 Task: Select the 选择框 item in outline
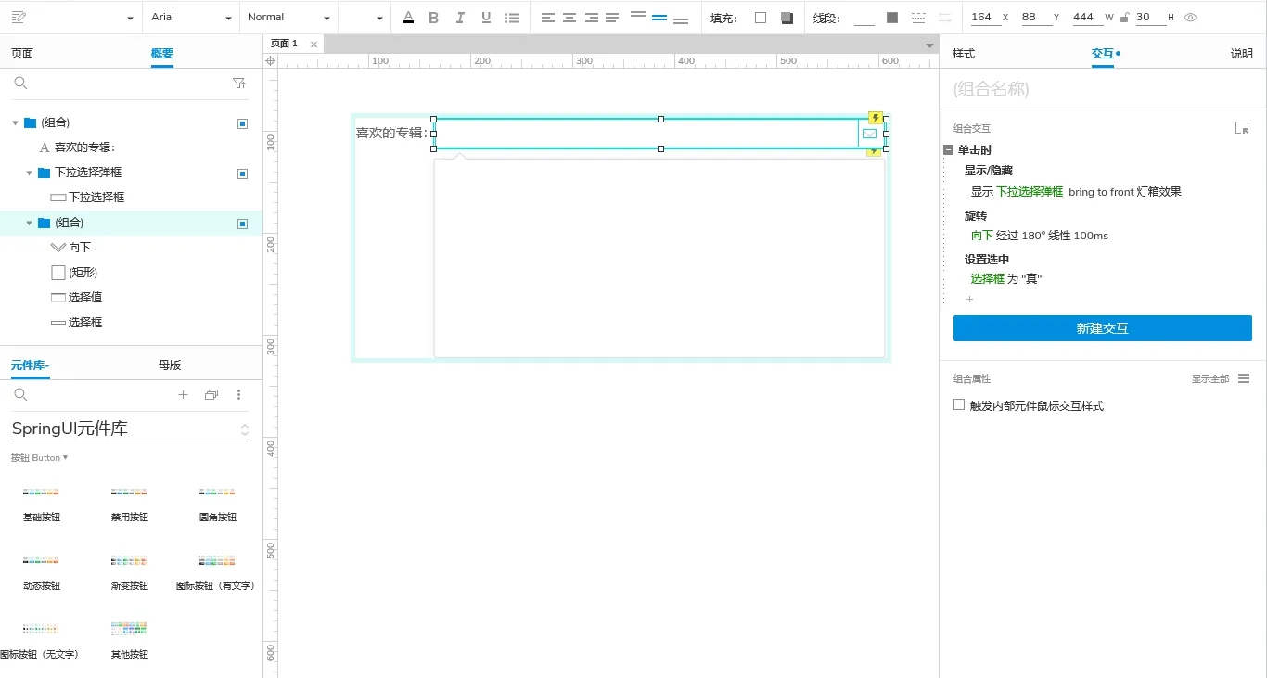pos(85,323)
